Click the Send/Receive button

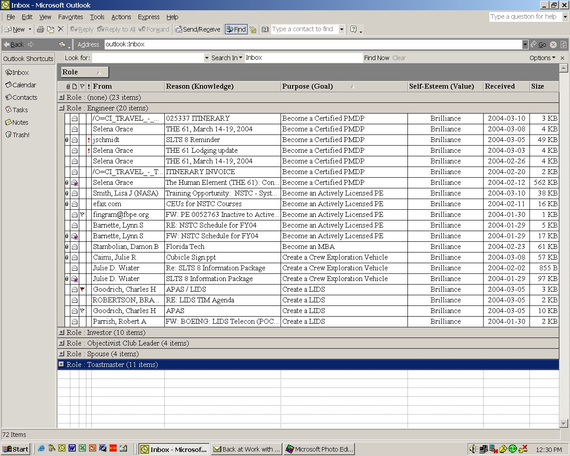coord(198,29)
